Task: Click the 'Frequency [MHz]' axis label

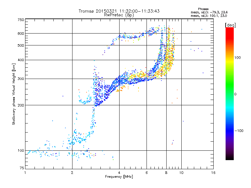Action: [x=119, y=177]
